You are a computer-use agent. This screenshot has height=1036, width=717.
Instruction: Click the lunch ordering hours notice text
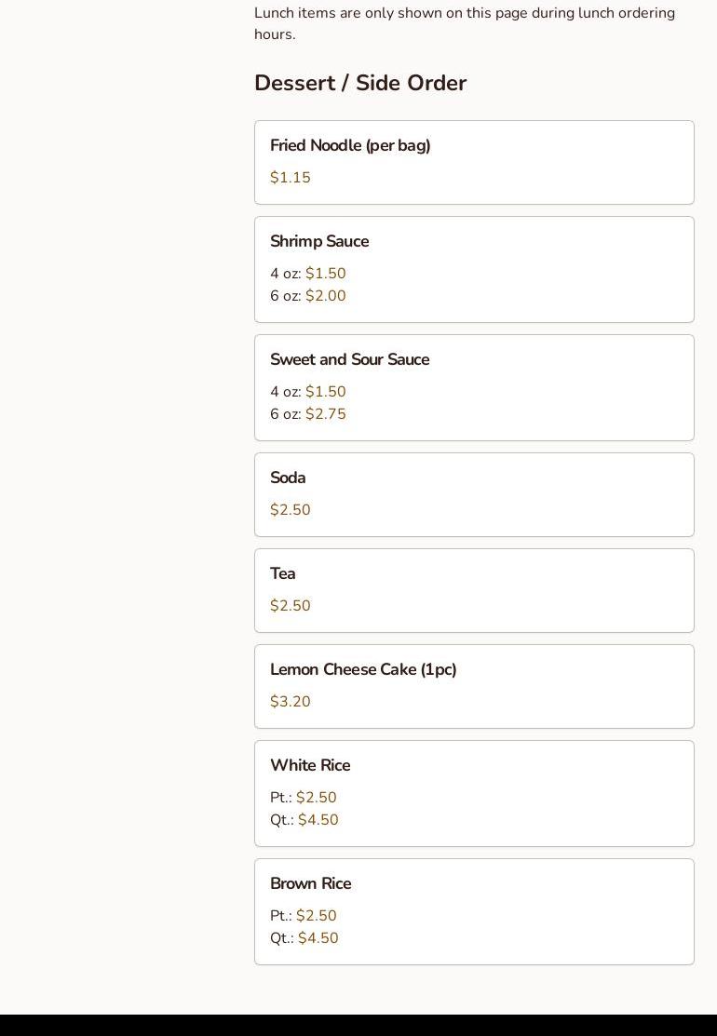point(464,23)
